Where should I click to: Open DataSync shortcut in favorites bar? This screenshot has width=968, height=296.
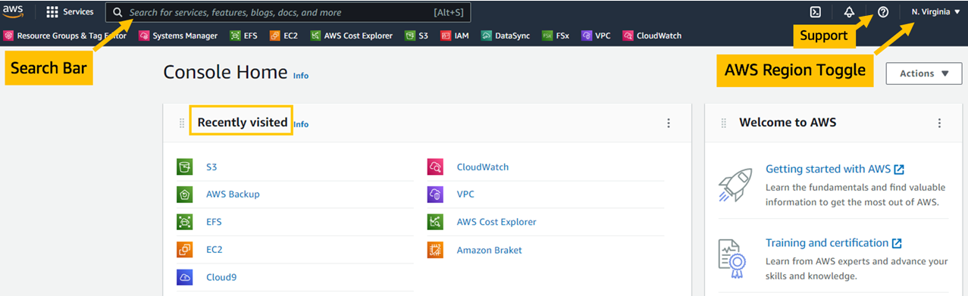pos(505,36)
